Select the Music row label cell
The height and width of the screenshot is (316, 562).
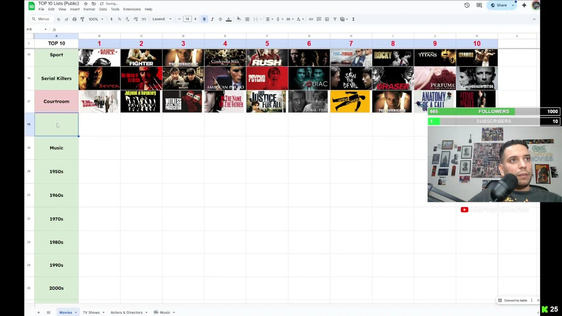click(56, 148)
